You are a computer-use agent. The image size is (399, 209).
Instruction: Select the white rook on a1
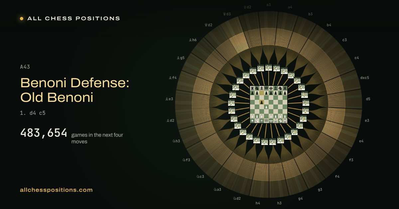pyautogui.click(x=252, y=121)
